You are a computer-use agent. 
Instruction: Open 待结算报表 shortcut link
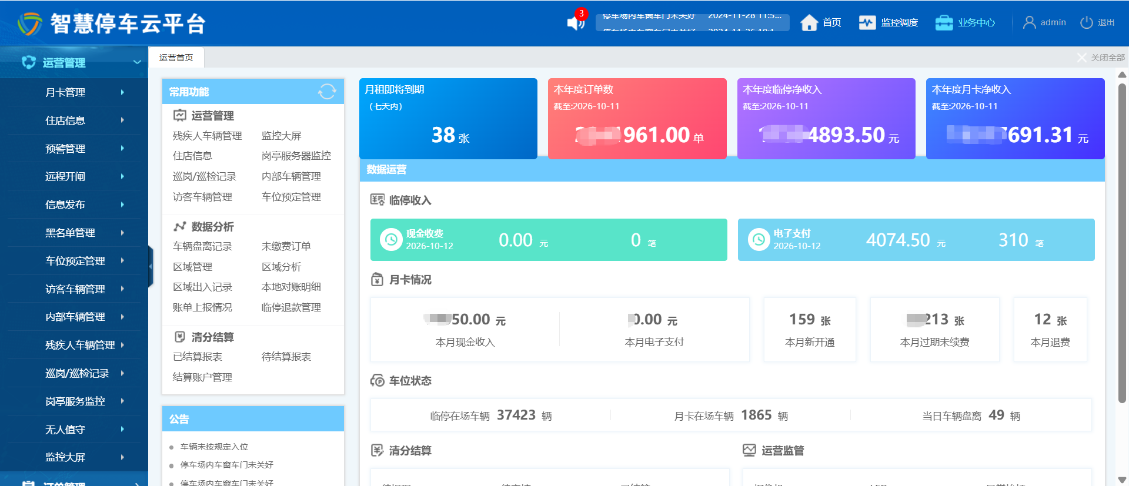click(x=286, y=357)
